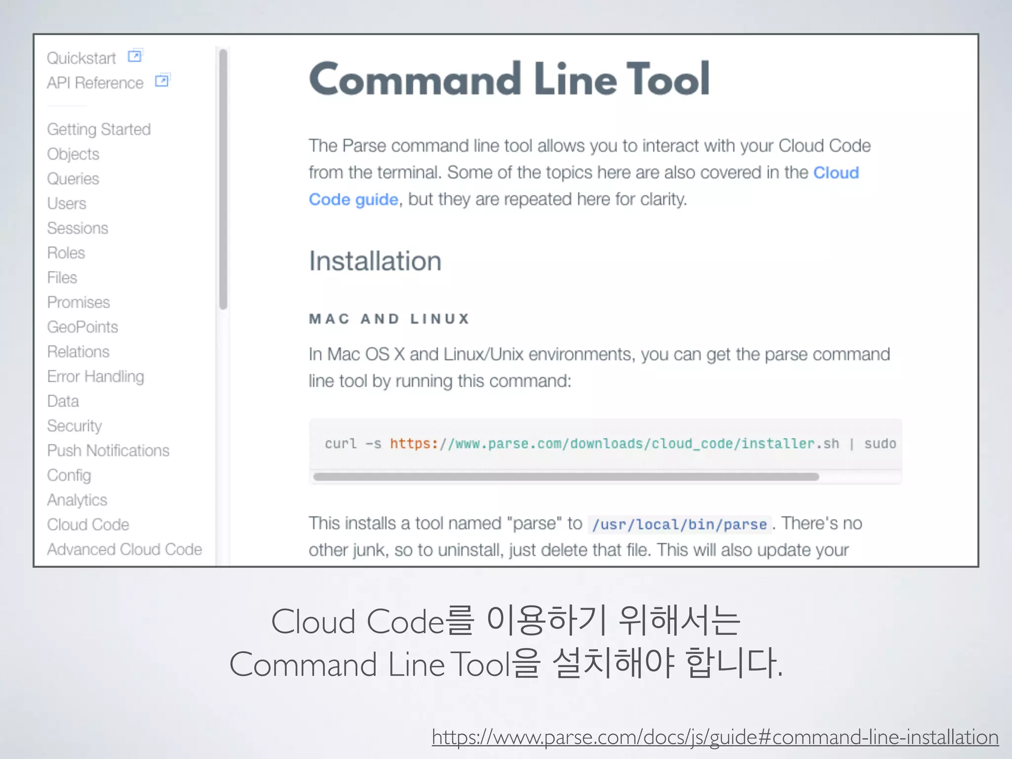Screen dimensions: 1012x759
Task: Open the Config section
Action: tap(69, 475)
